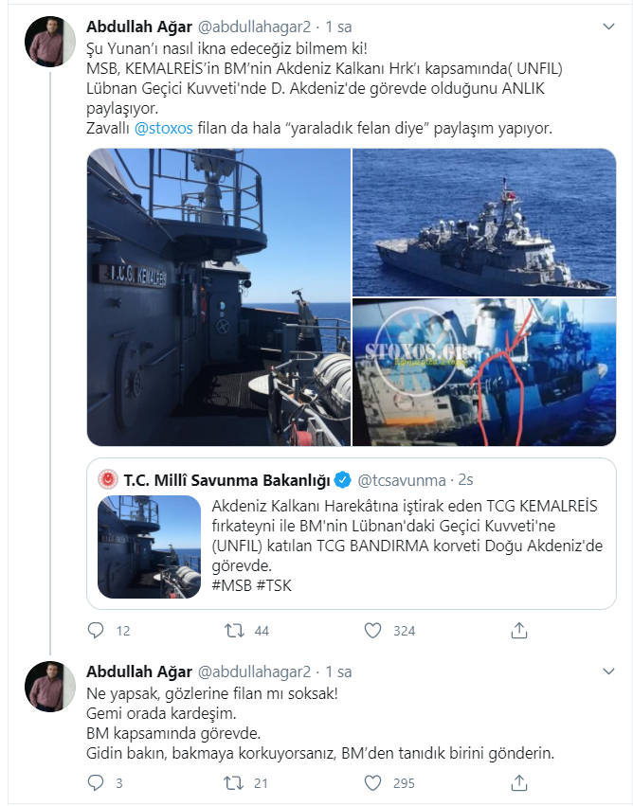
Task: Open the first tweet's more options chevron
Action: pos(608,27)
